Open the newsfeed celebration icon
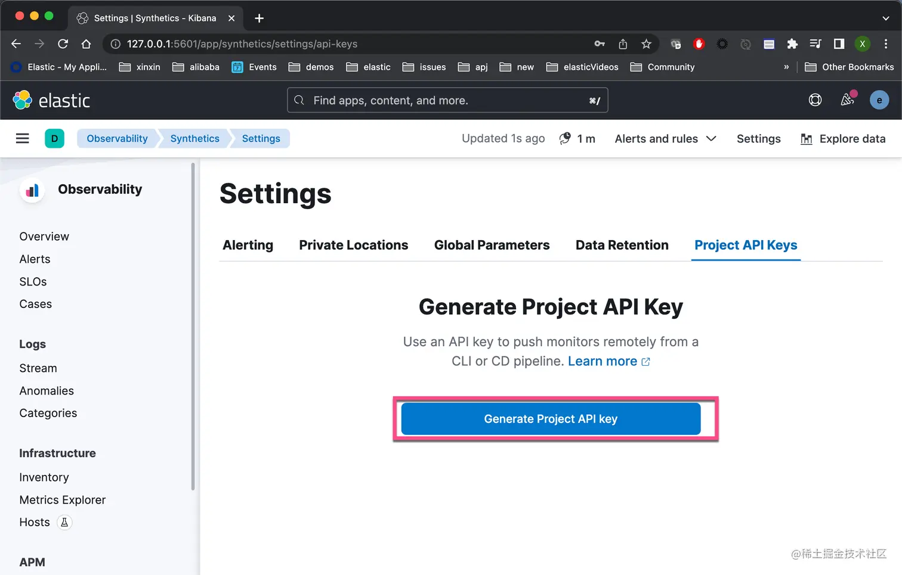This screenshot has width=902, height=575. (x=848, y=100)
